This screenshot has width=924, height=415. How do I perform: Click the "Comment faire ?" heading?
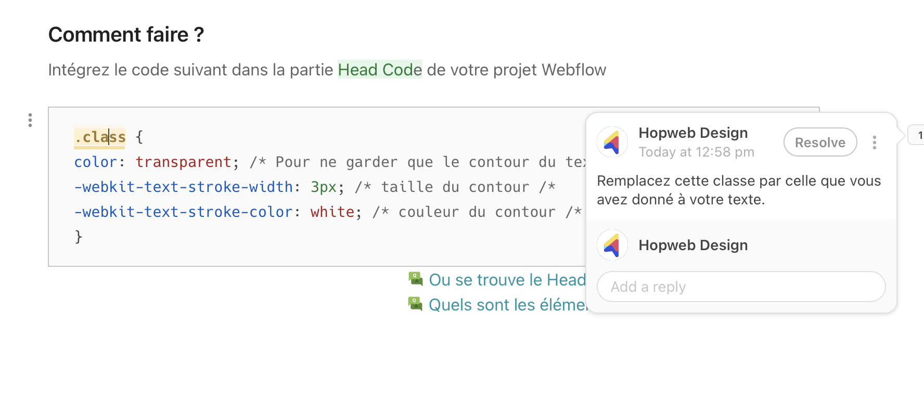tap(126, 35)
